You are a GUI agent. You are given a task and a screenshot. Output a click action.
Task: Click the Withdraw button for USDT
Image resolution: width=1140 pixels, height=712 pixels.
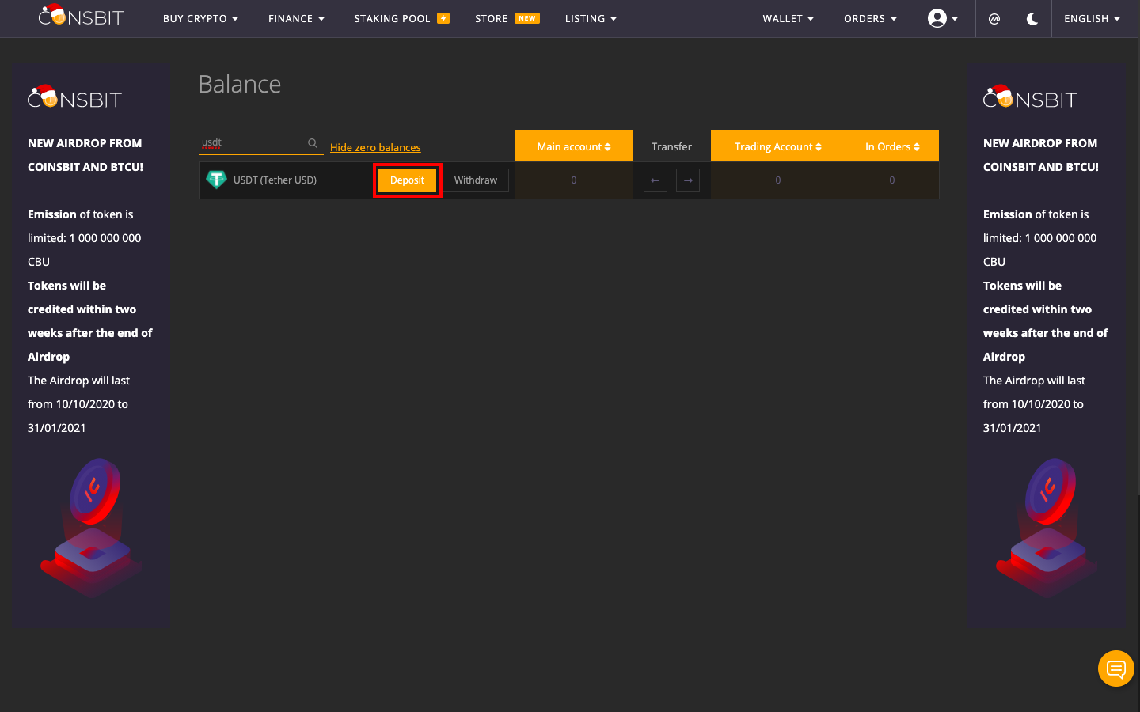[476, 180]
